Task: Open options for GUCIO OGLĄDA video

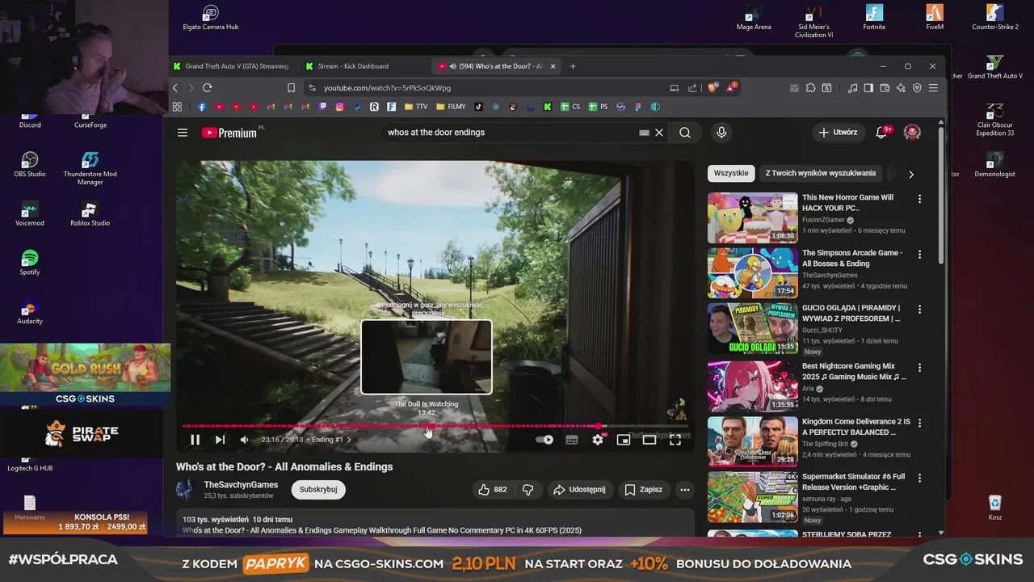Action: pyautogui.click(x=919, y=310)
